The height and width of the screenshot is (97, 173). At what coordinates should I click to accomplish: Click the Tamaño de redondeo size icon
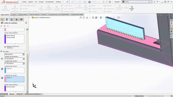[x=2, y=59]
